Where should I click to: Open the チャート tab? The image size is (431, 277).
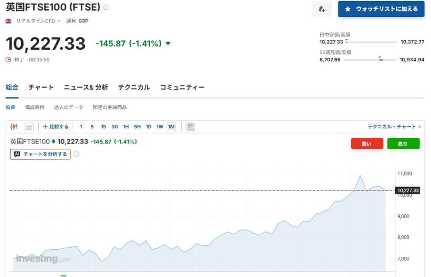(41, 88)
